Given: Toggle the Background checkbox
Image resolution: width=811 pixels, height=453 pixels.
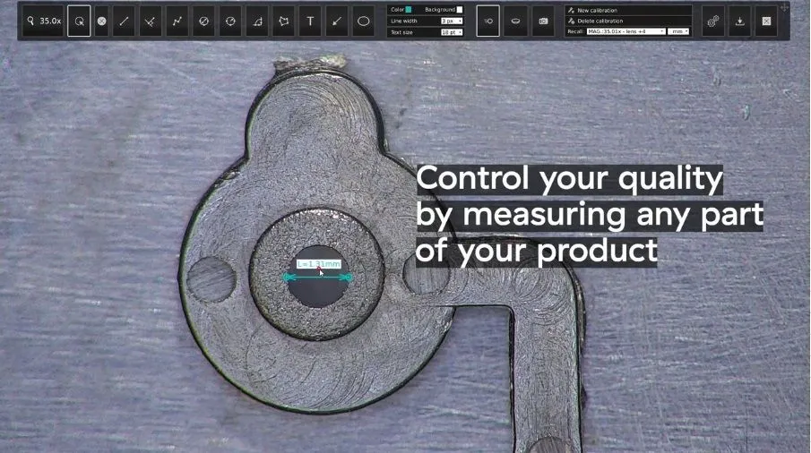Looking at the screenshot, I should click(x=460, y=10).
